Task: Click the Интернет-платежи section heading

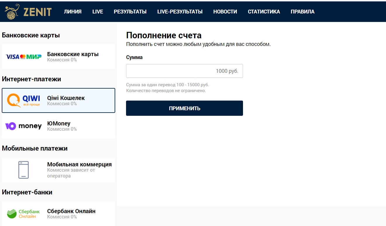Action: pyautogui.click(x=32, y=79)
